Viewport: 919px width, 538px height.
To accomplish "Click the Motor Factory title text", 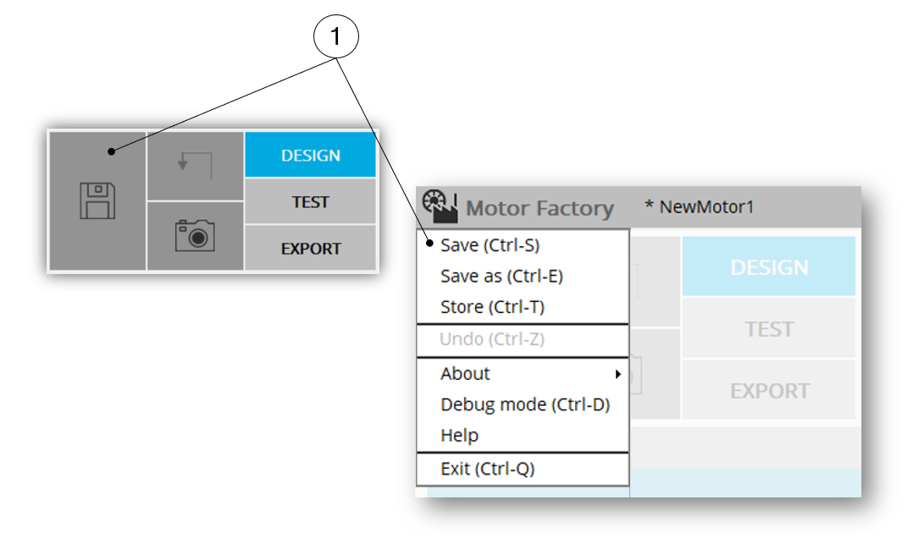I will tap(540, 207).
